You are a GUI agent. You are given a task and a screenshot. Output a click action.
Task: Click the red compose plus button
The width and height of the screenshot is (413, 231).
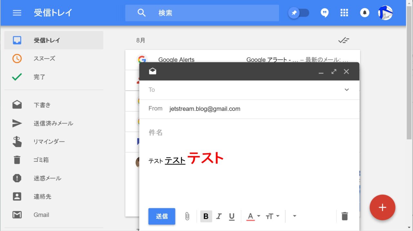click(x=382, y=208)
